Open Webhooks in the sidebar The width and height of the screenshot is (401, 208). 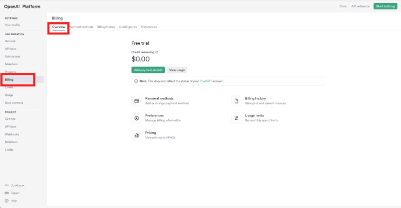coord(12,134)
